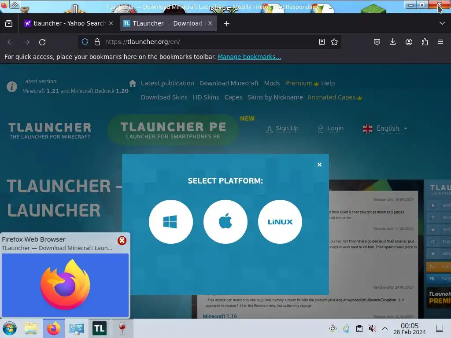This screenshot has height=338, width=451.
Task: Go to Capes page
Action: pos(233,97)
